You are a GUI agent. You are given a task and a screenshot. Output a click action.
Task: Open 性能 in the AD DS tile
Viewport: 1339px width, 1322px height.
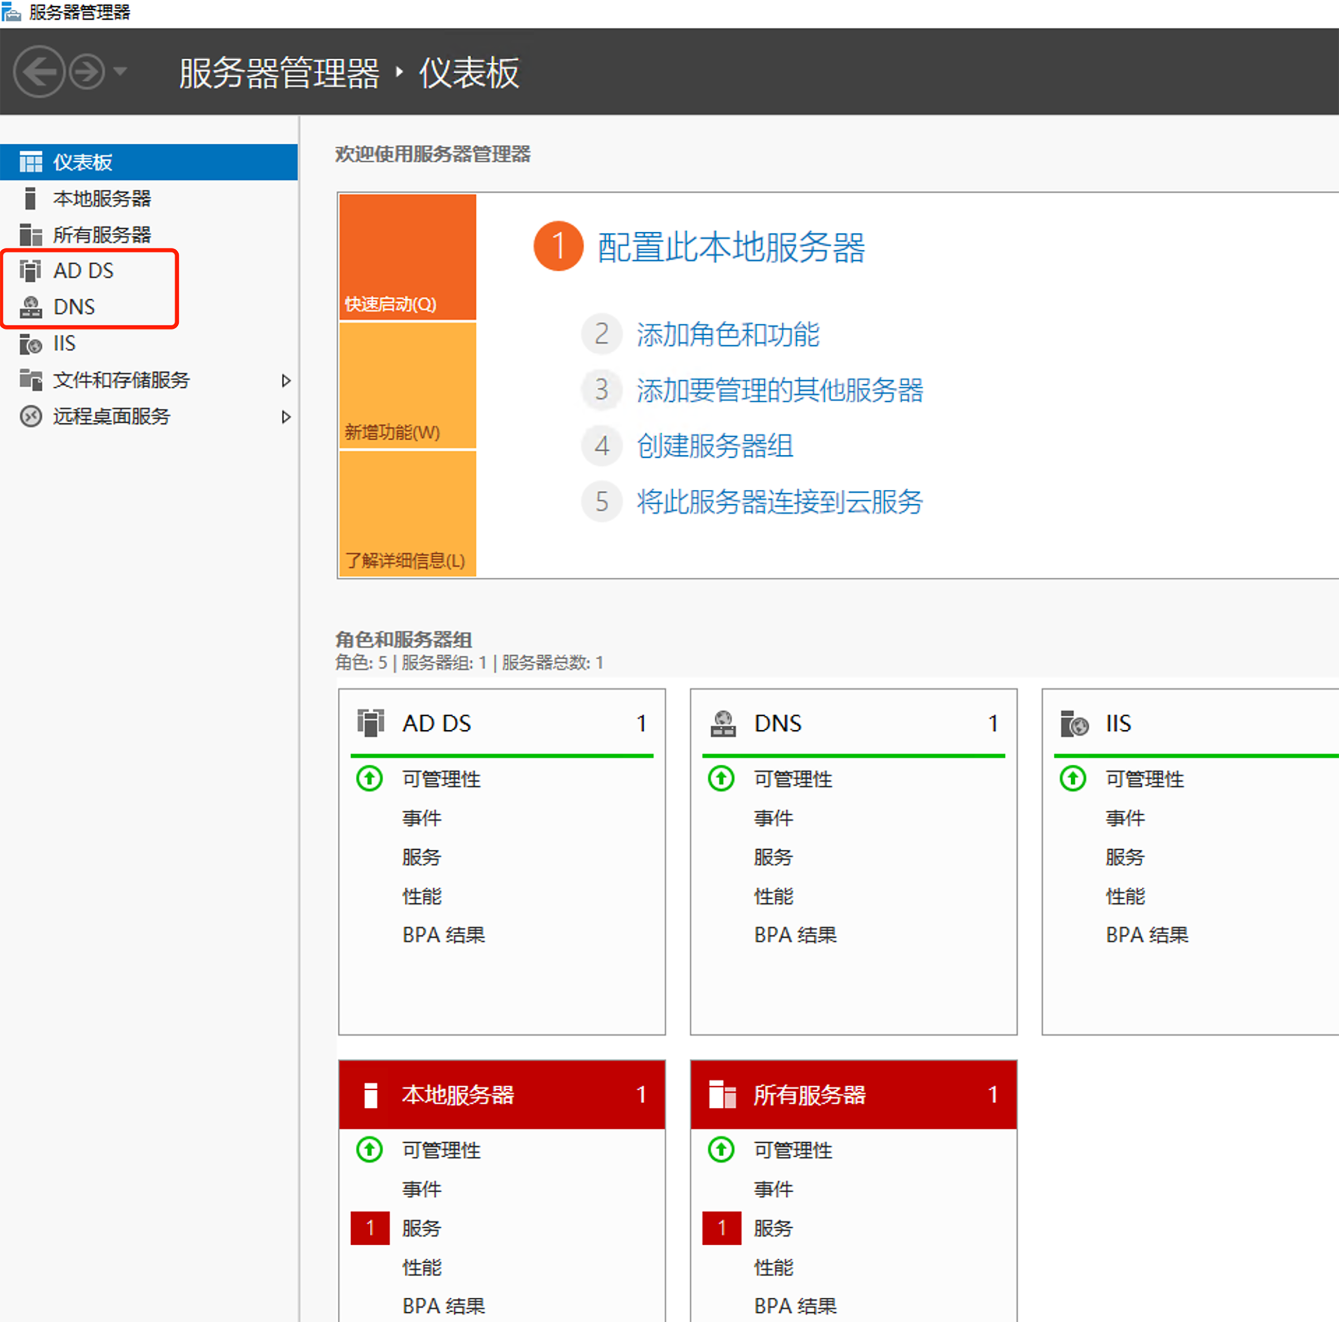[x=421, y=896]
